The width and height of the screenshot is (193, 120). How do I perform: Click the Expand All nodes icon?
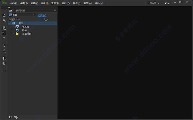[x=4, y=46]
